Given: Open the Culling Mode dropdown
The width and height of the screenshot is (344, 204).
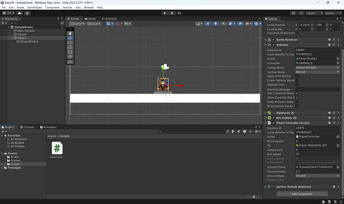Looking at the screenshot, I should pos(318,68).
